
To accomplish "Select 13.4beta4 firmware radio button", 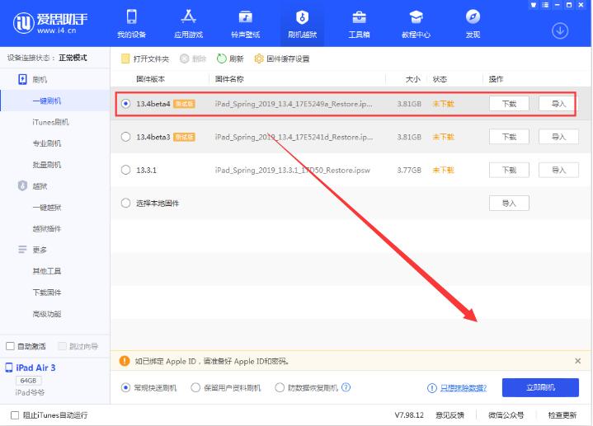I will (x=126, y=104).
